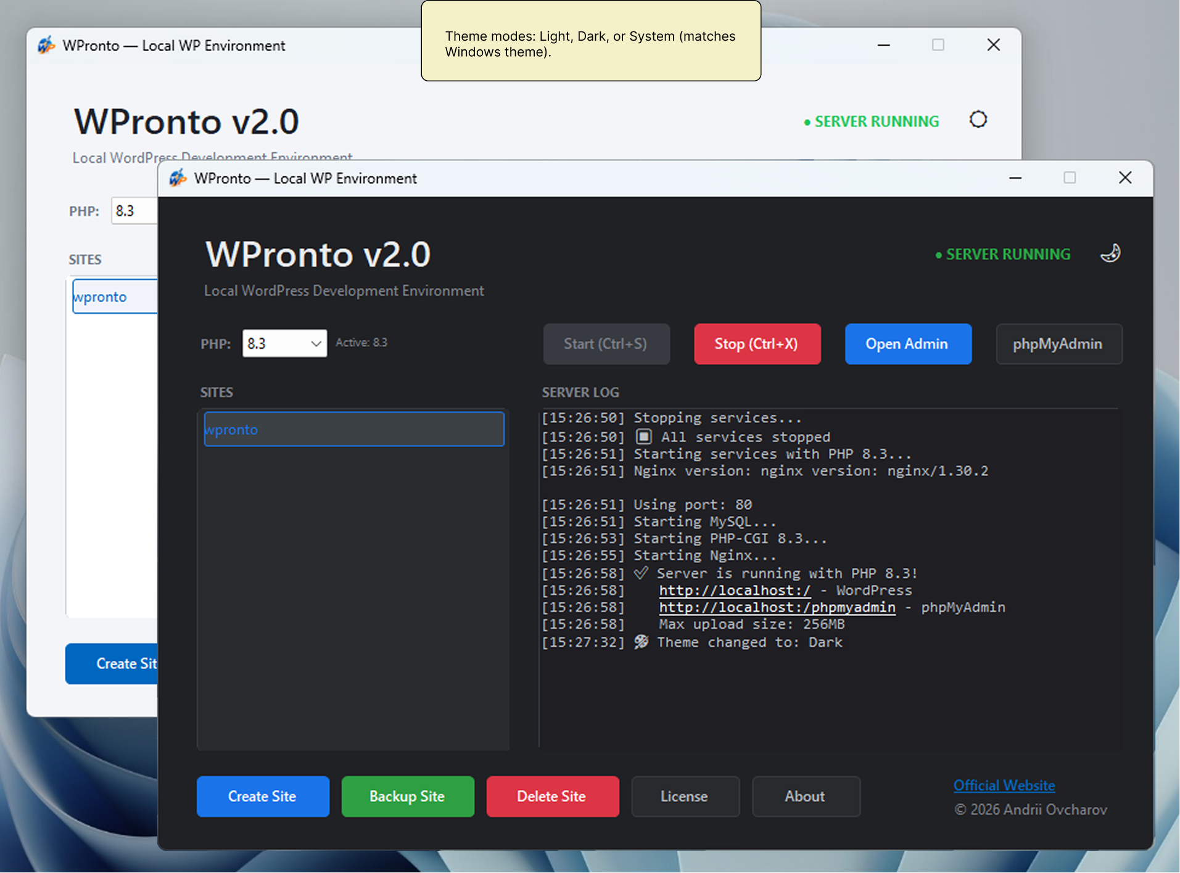Click WPronto app icon in front title bar
The width and height of the screenshot is (1180, 873).
pyautogui.click(x=178, y=178)
